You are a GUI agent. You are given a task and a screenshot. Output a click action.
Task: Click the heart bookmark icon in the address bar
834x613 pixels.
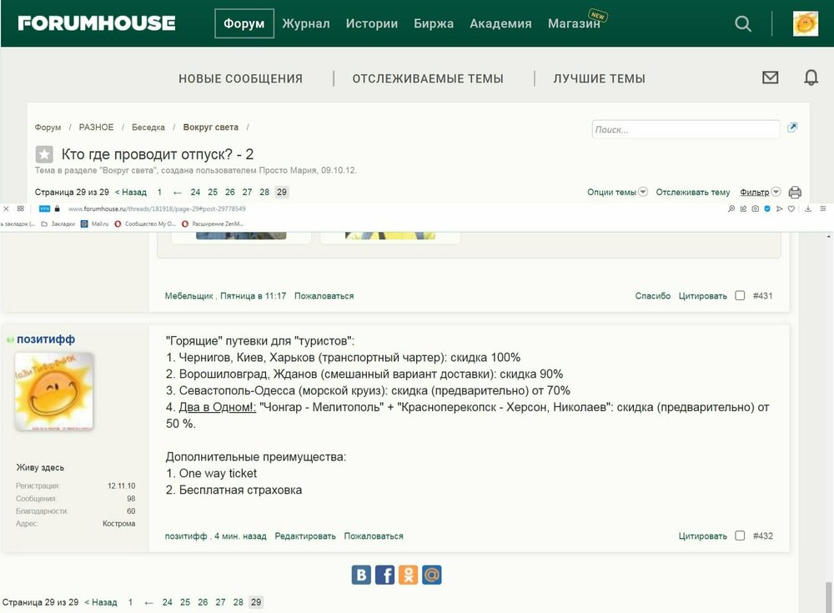click(x=791, y=209)
